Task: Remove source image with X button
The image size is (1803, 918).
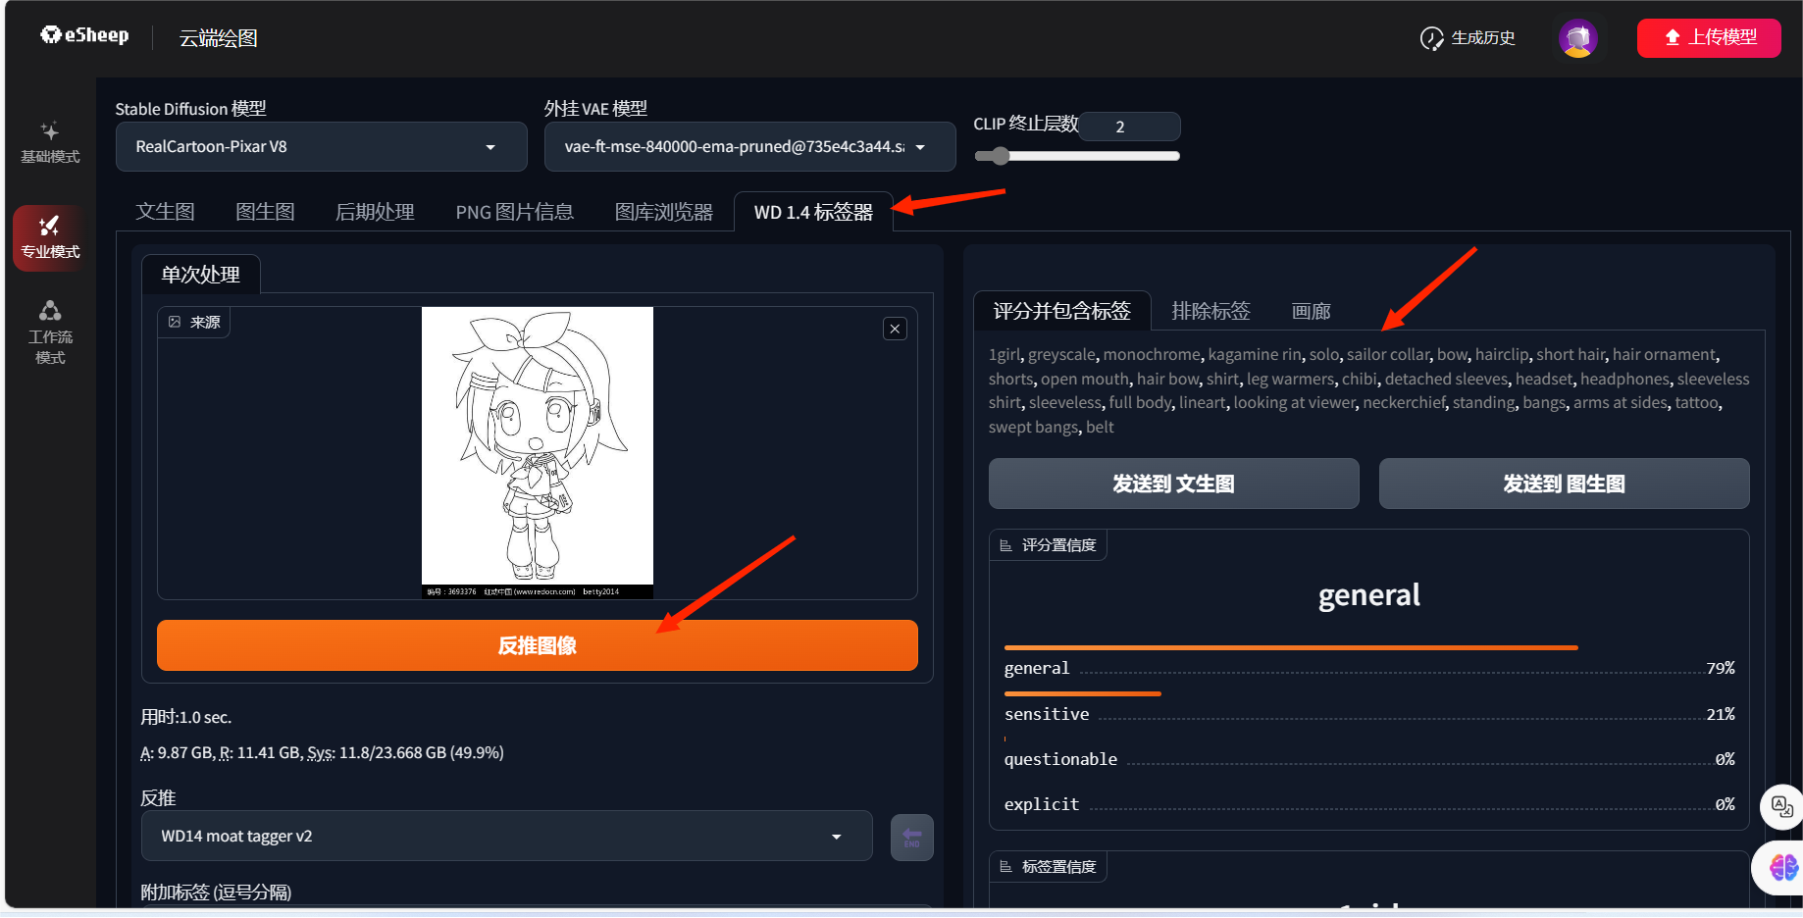Action: coord(895,329)
